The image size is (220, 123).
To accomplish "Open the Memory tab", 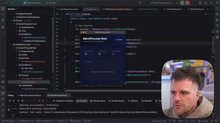I will [133, 101].
